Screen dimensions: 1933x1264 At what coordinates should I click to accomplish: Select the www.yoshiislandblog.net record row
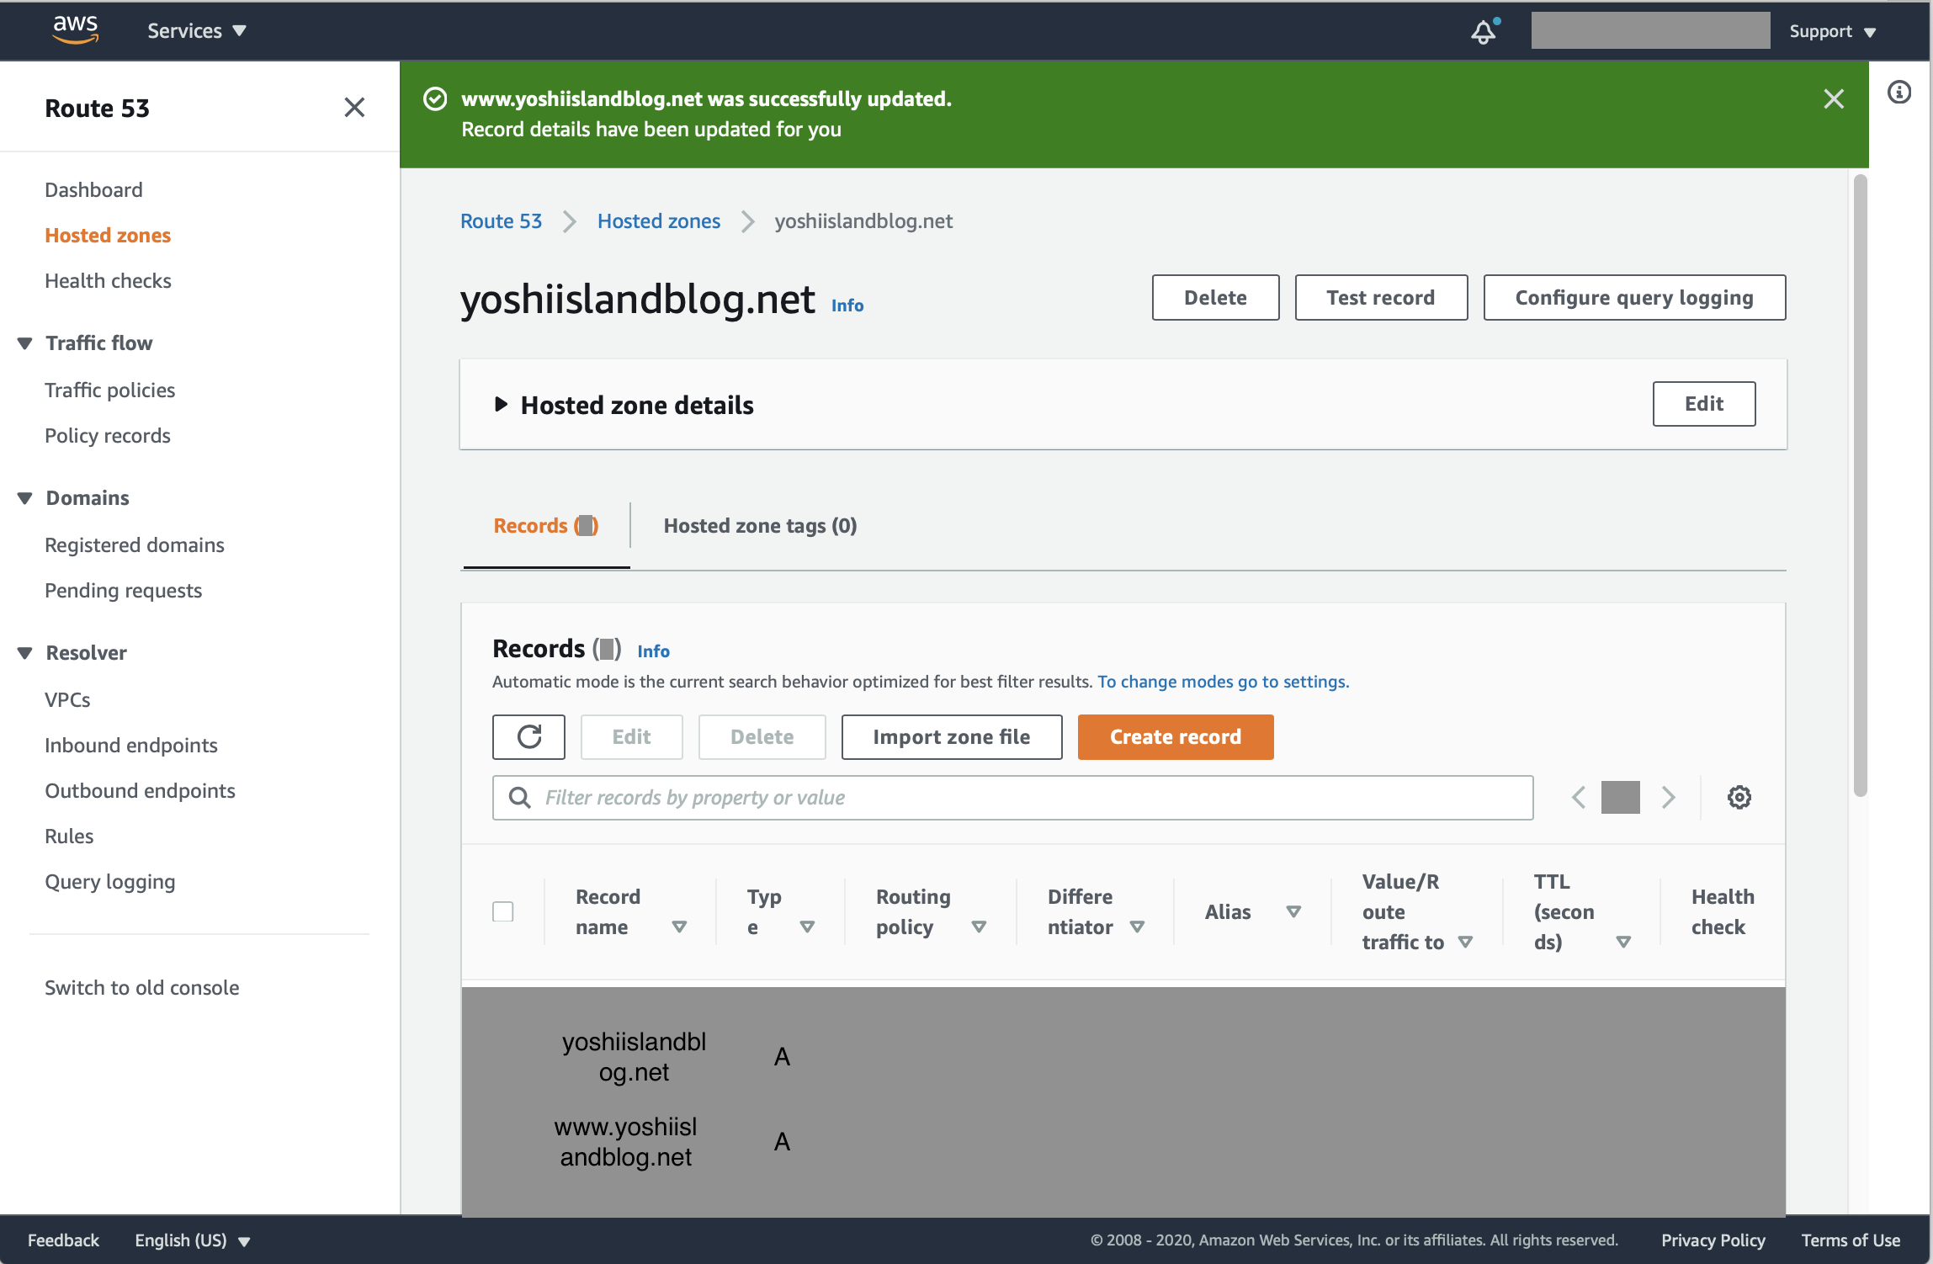tap(1123, 1142)
